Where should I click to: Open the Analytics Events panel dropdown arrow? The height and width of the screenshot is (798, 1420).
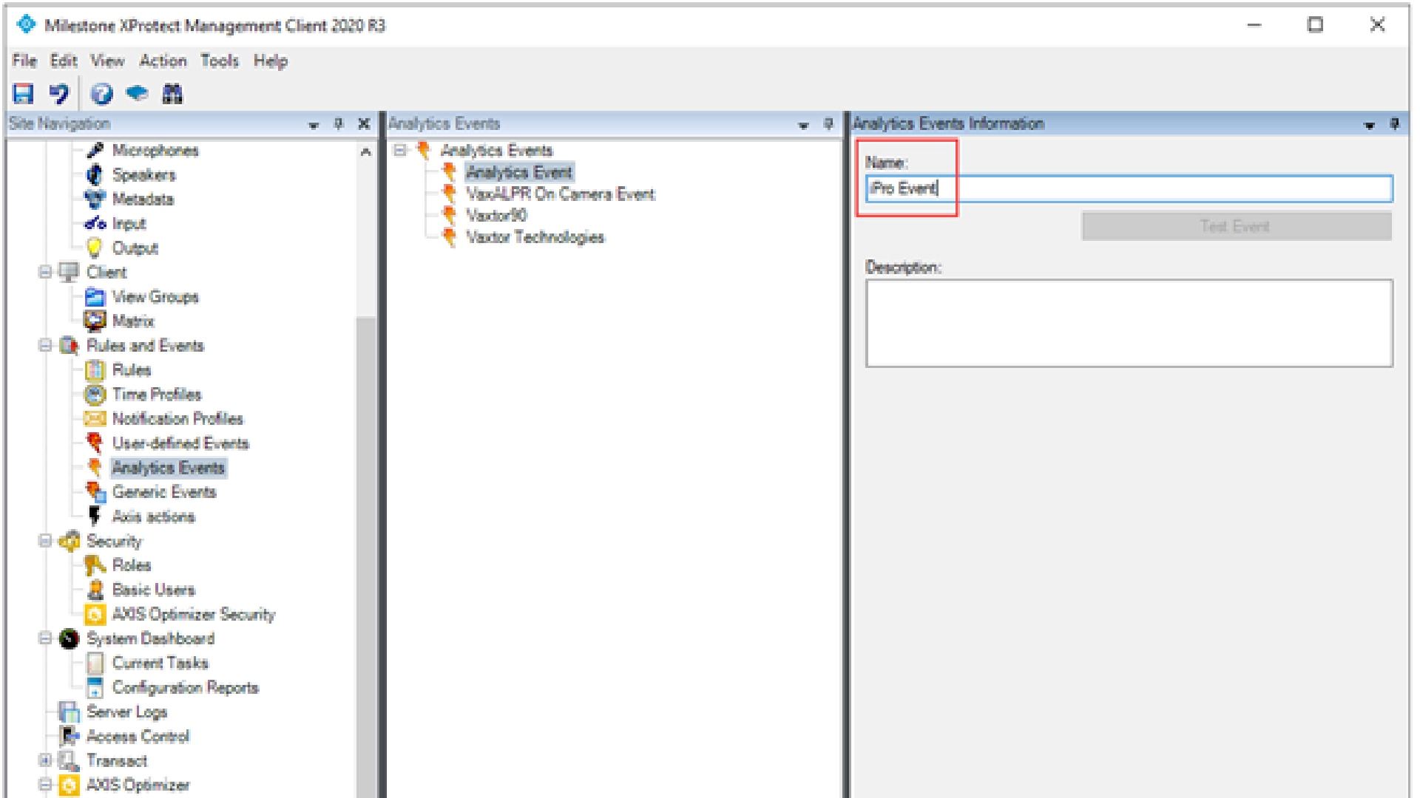point(804,125)
